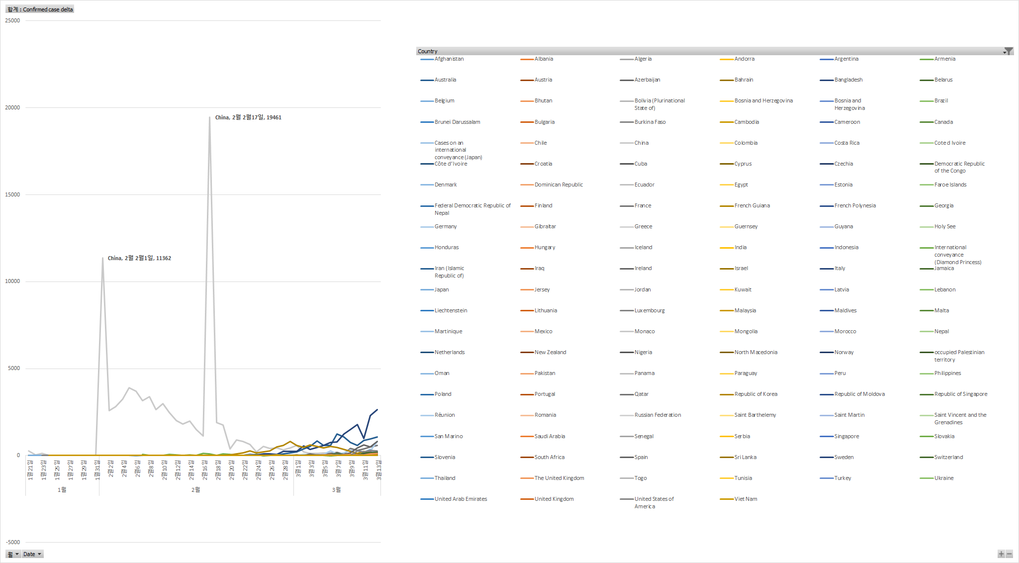
Task: Expand entire field with plus button
Action: (1001, 554)
